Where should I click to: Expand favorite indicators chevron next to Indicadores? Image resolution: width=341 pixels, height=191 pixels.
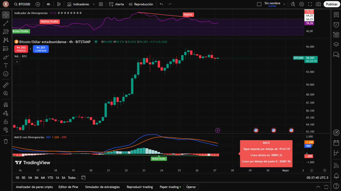(94, 4)
